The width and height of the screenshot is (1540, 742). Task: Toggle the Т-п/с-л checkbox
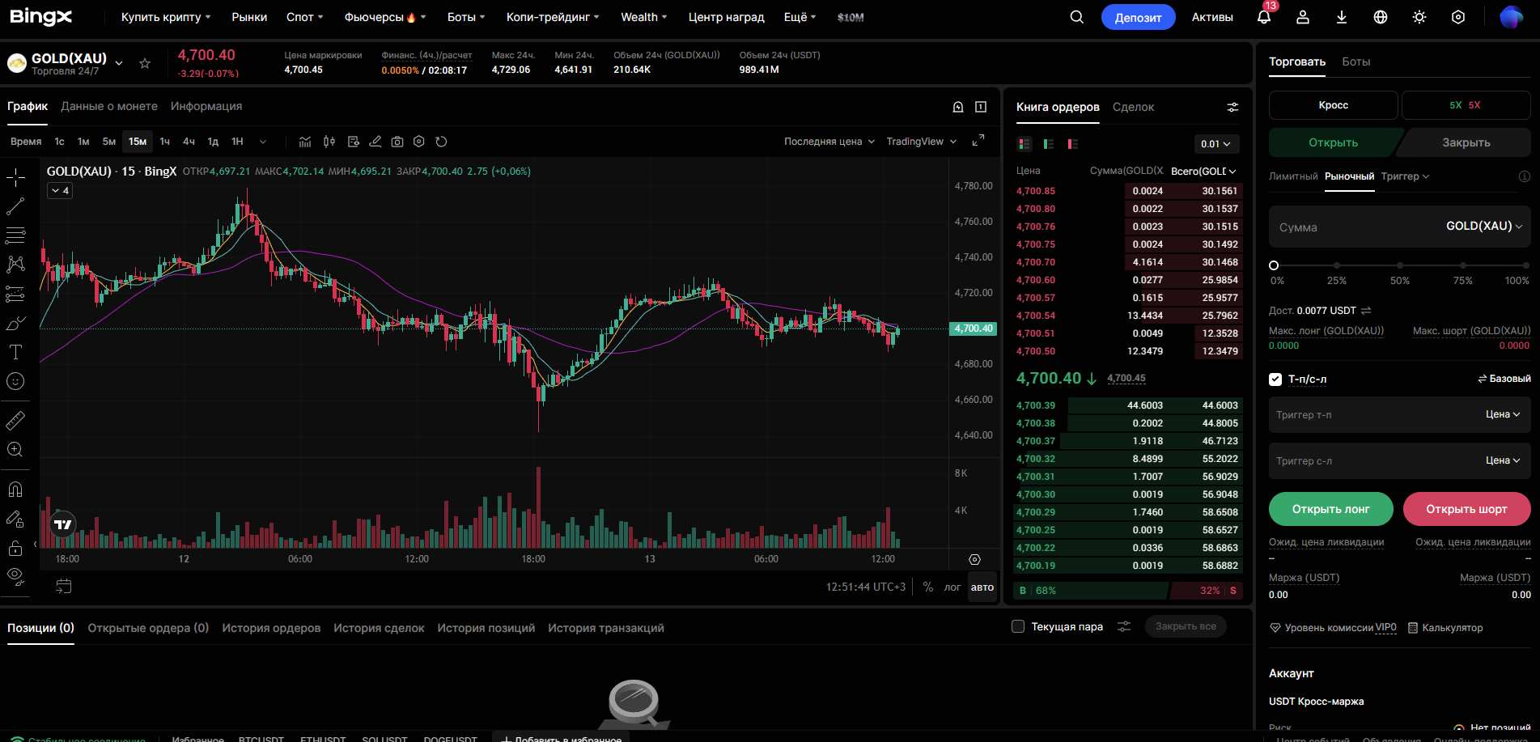coord(1275,379)
